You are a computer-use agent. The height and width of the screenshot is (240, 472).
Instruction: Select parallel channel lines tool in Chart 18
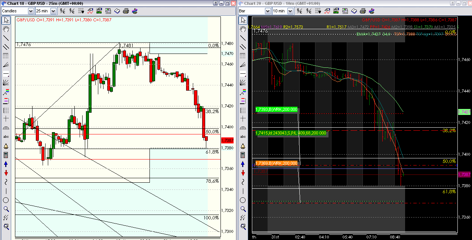pyautogui.click(x=6, y=47)
